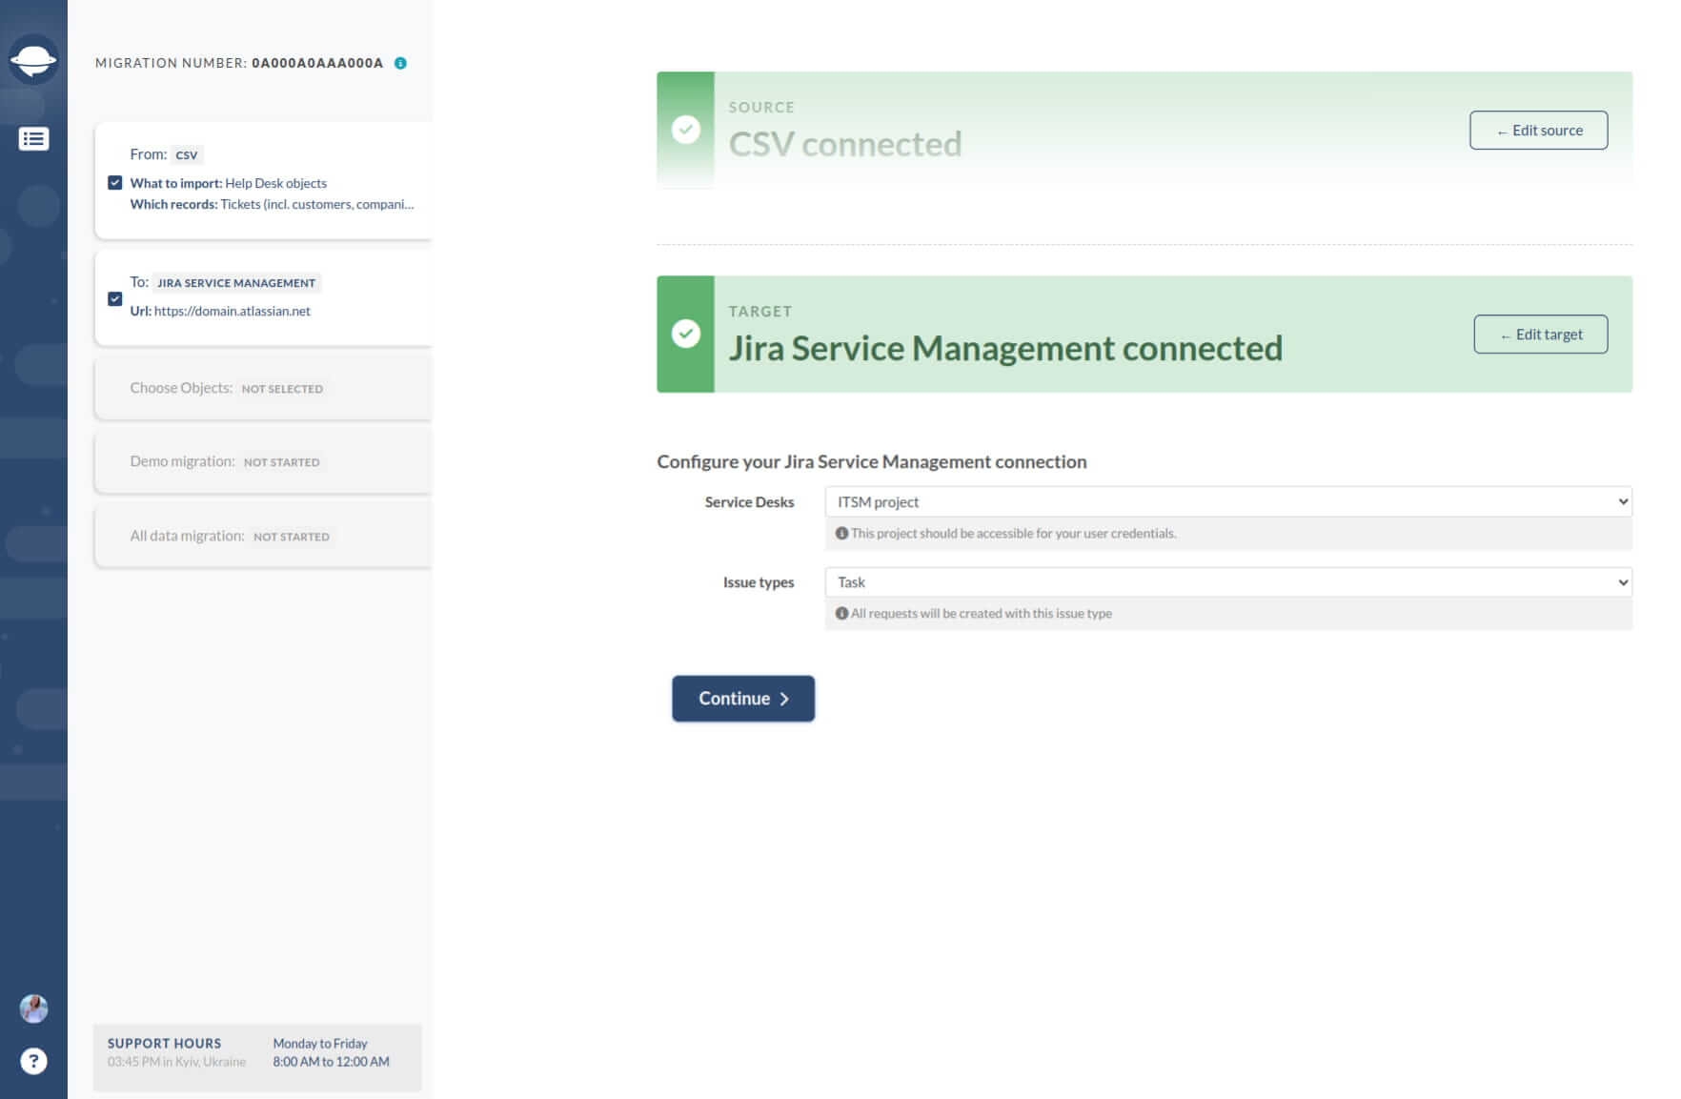
Task: Click the 'Monday to Friday' text
Action: [320, 1043]
